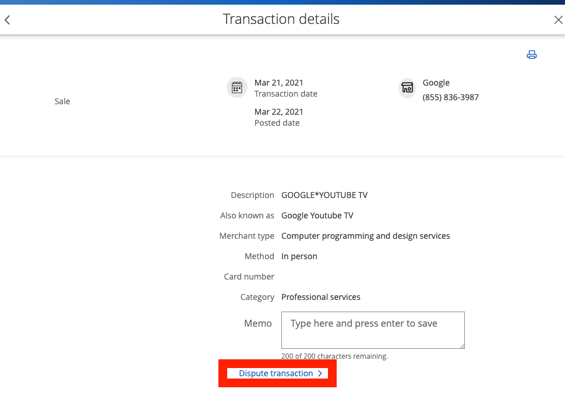Click the 'Professional services' category value
565x403 pixels.
pos(321,297)
